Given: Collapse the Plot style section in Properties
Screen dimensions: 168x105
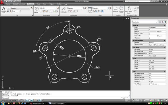Looking at the screenshot, I should [165, 47].
